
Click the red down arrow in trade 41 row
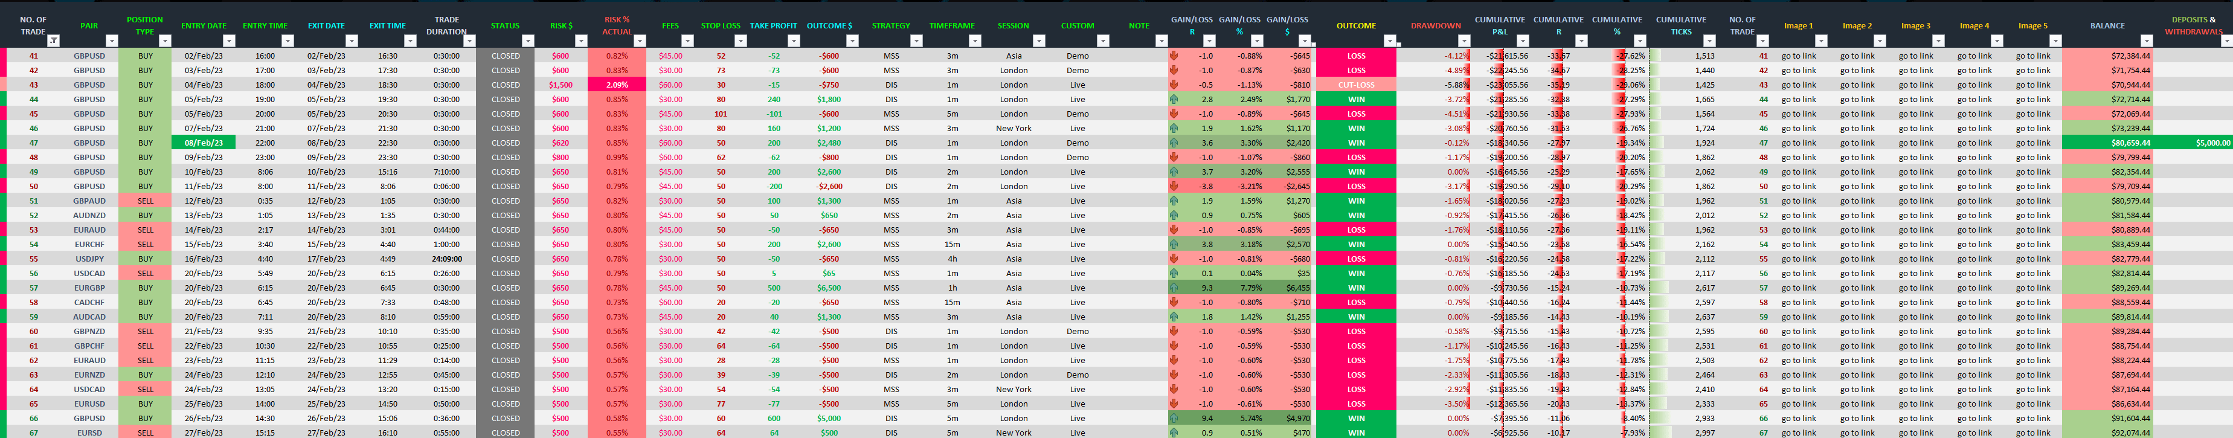(x=1174, y=56)
